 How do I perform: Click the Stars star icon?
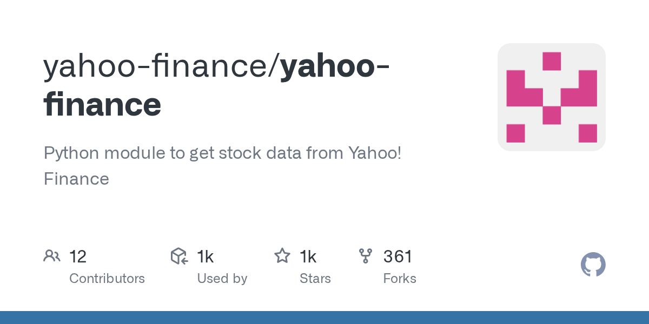point(282,256)
